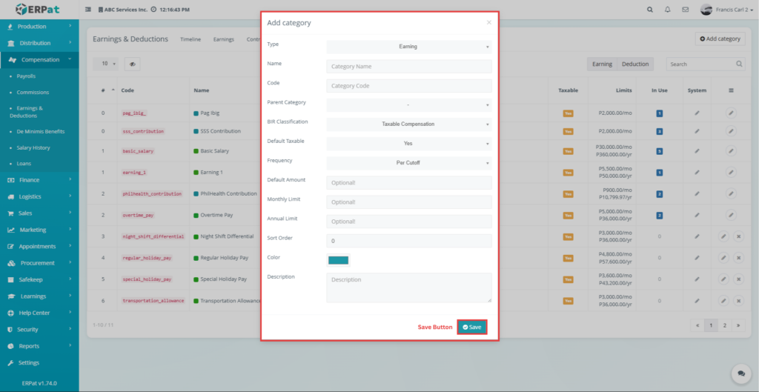The width and height of the screenshot is (759, 392).
Task: Open the chat bubble icon at bottom right
Action: click(x=738, y=373)
